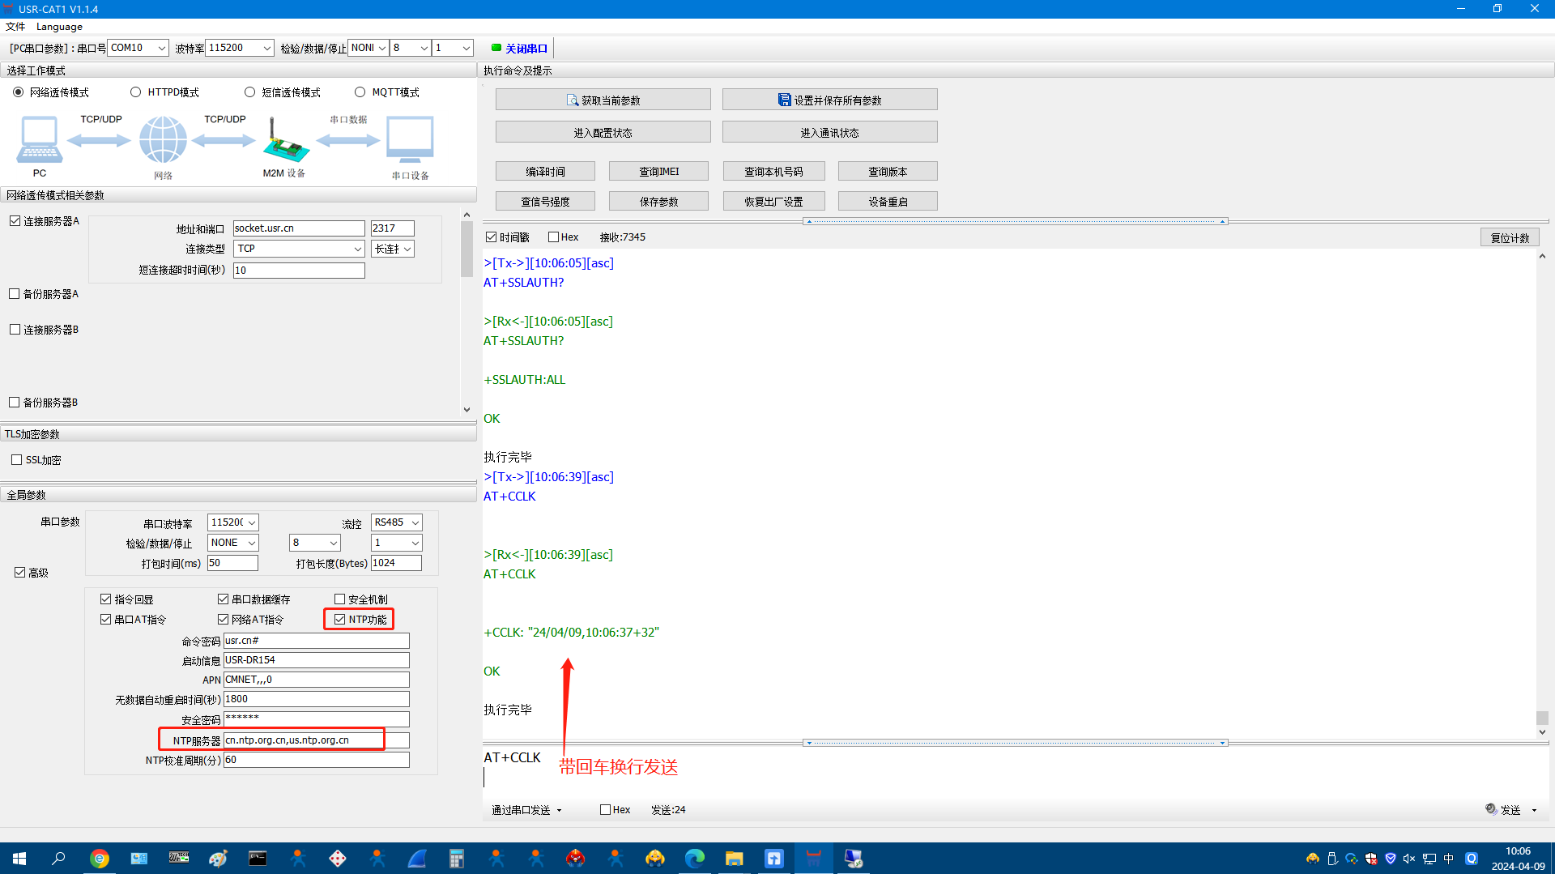The image size is (1555, 874).
Task: Click the 查询IMEI button
Action: [x=658, y=172]
